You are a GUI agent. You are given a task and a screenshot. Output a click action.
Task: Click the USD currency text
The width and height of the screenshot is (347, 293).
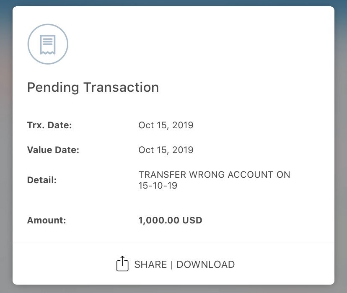[x=192, y=220]
